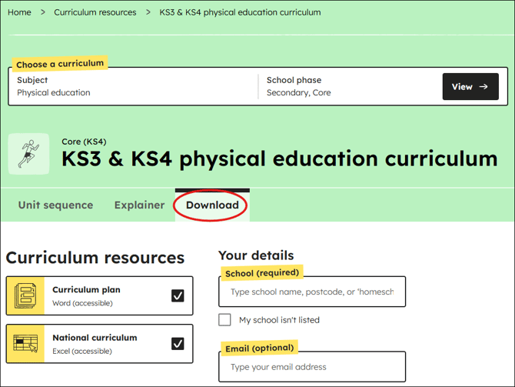Focus the Email address input field
Image resolution: width=515 pixels, height=387 pixels.
click(x=312, y=367)
